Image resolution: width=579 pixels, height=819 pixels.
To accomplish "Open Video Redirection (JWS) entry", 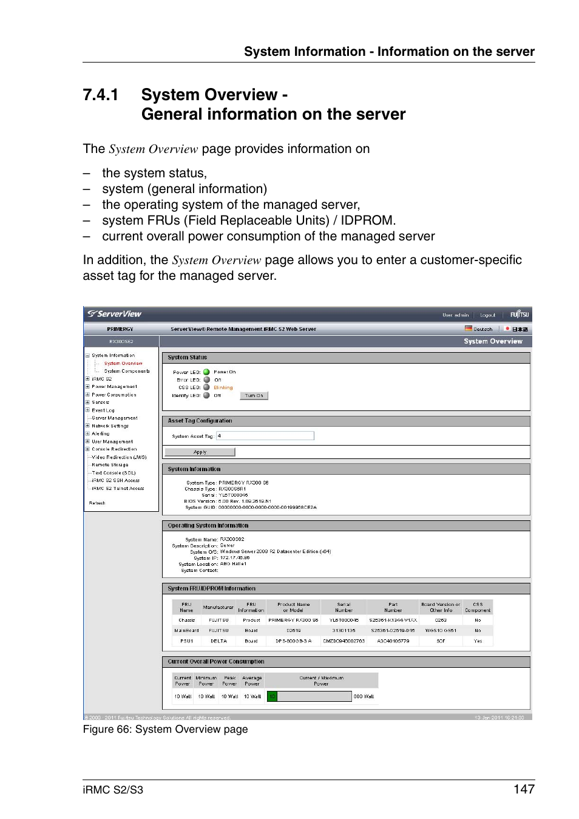I will [119, 457].
